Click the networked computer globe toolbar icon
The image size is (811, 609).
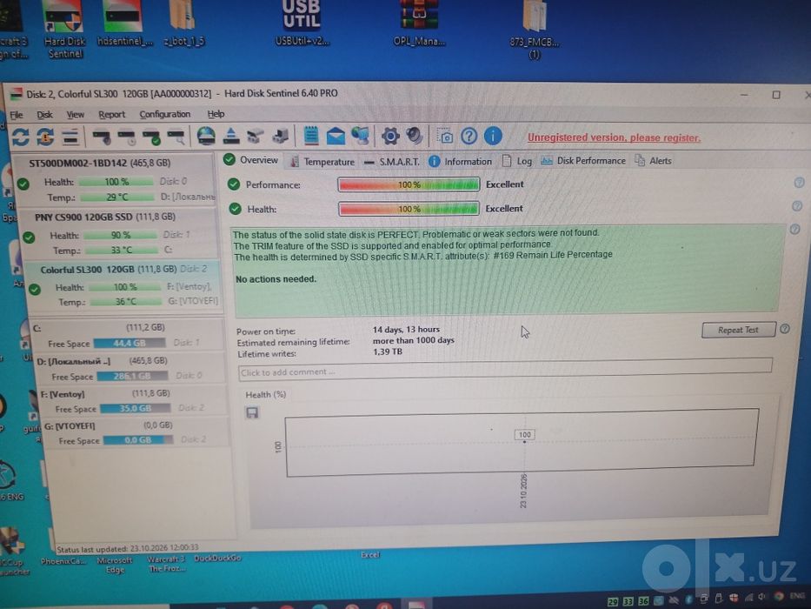click(x=361, y=137)
